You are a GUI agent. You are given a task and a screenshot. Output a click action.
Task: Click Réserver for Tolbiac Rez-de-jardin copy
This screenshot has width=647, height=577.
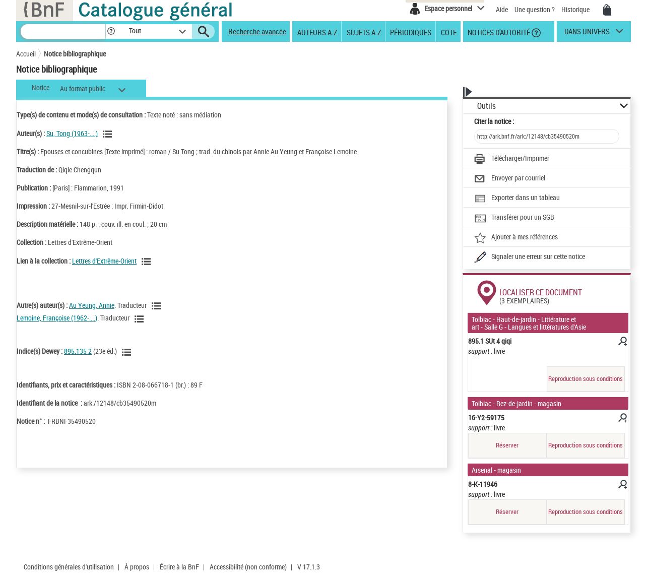507,445
